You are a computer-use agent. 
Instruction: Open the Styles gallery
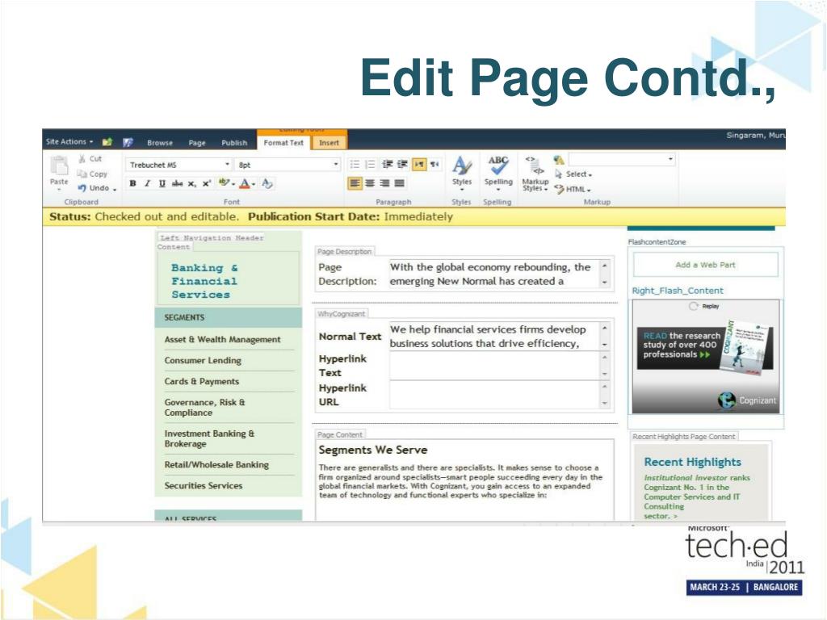[461, 173]
